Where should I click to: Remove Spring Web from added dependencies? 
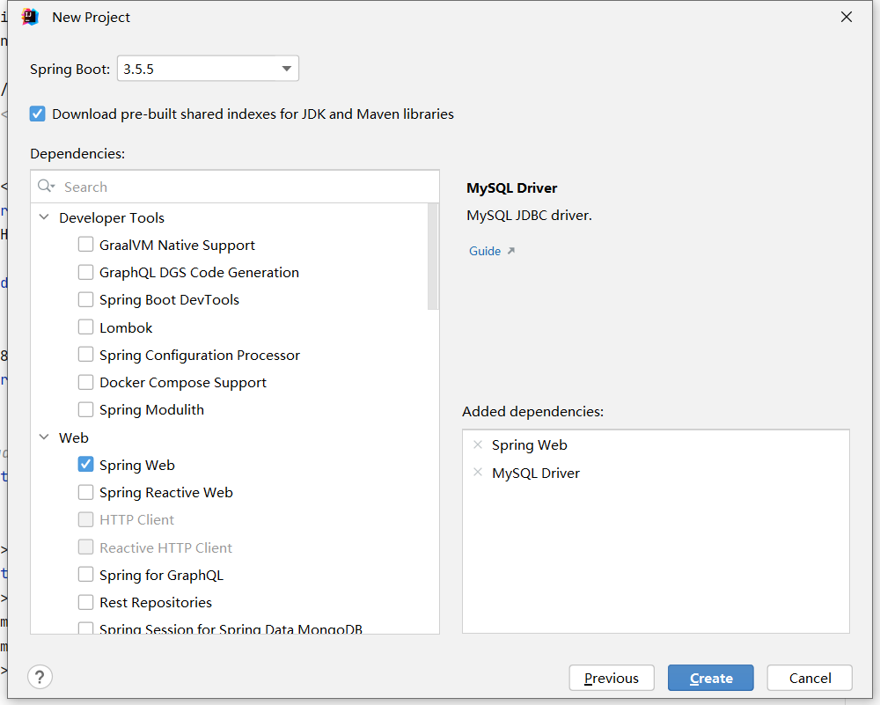[x=478, y=444]
